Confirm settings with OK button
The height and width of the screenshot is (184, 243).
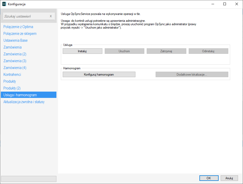[x=209, y=178]
